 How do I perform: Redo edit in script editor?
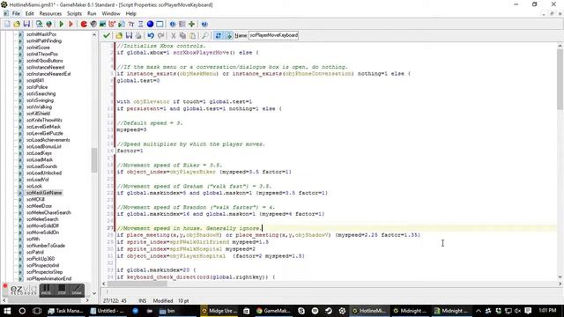[160, 35]
